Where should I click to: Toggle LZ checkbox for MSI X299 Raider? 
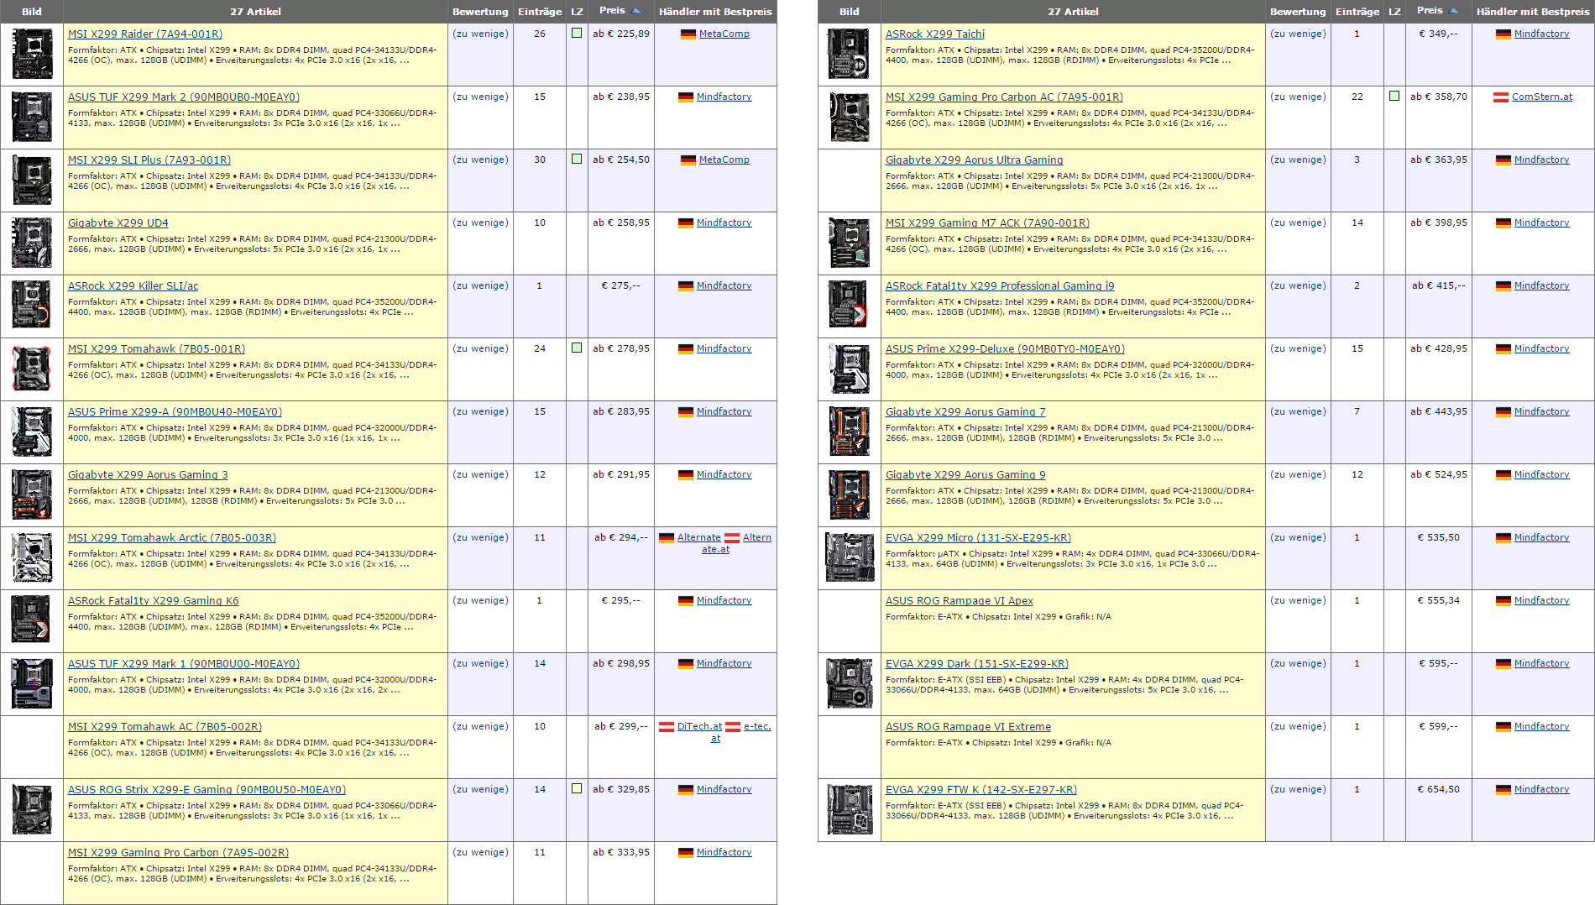[x=577, y=33]
